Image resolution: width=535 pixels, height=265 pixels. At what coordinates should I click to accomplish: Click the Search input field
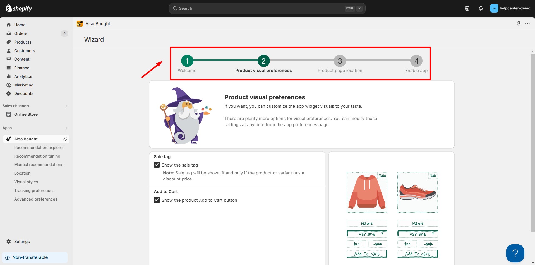[x=260, y=8]
